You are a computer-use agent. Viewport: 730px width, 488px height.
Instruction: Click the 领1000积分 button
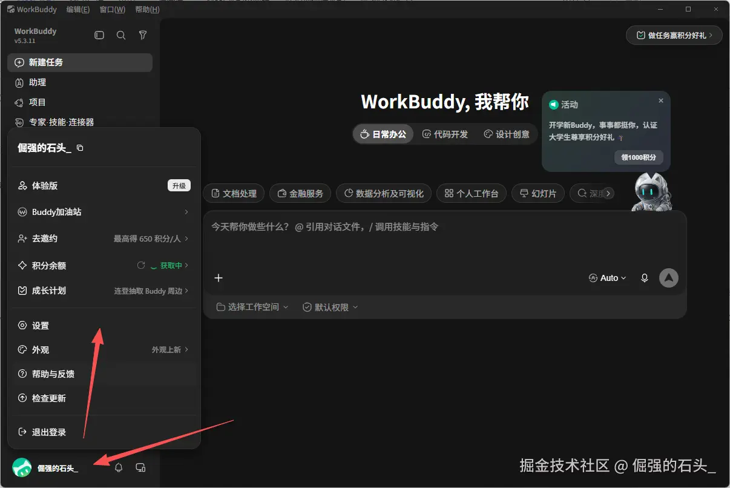pos(639,157)
